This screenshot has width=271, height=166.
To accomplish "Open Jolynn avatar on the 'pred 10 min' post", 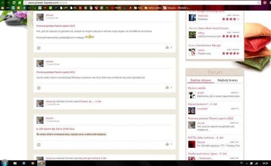I will [40, 63].
